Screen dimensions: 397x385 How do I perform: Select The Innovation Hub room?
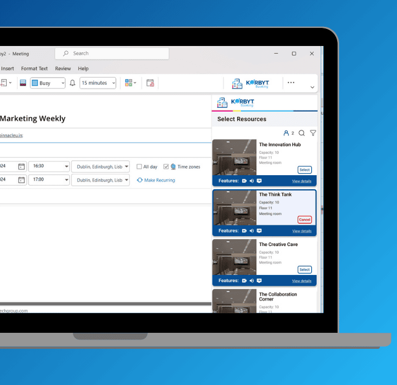(x=304, y=170)
